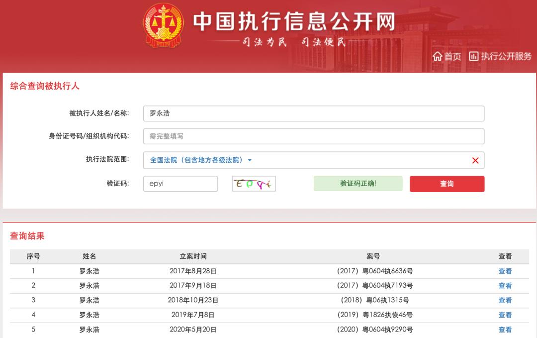537x338 pixels.
Task: Click the 查询结果 heading
Action: tap(27, 236)
